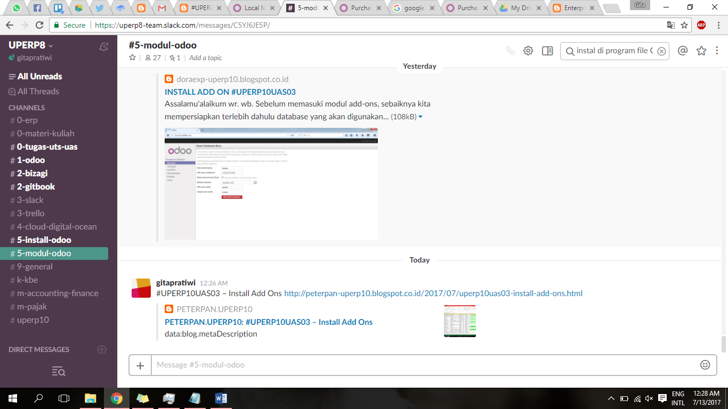Open the INSTALL ADD ON #UPERP10UAS03 link
The height and width of the screenshot is (409, 728).
[230, 92]
